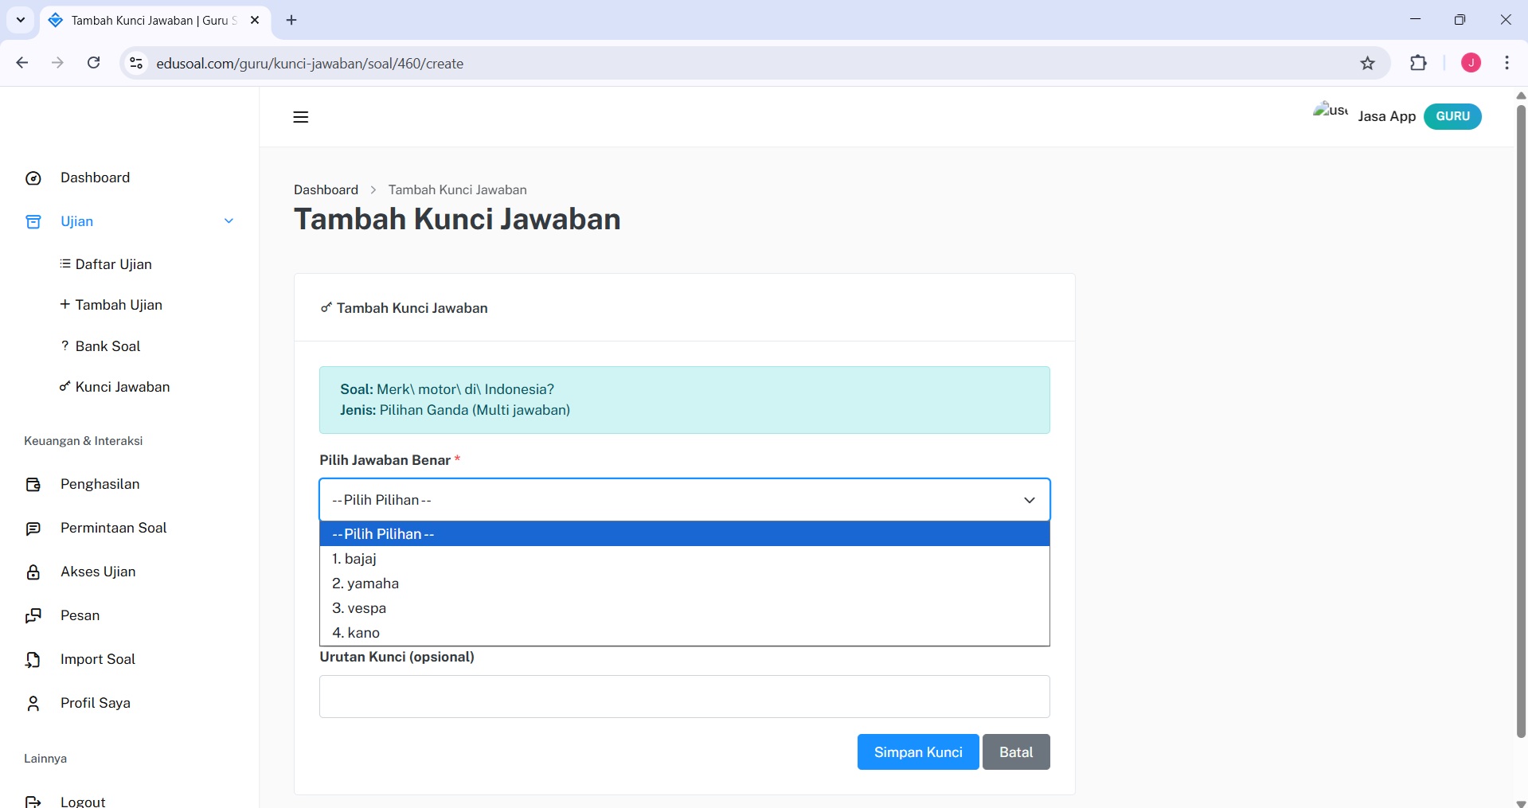Open browser extensions puzzle icon
This screenshot has height=808, width=1528.
(x=1418, y=64)
